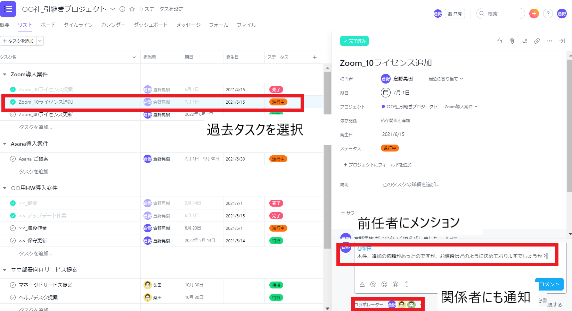Image resolution: width=572 pixels, height=311 pixels.
Task: Open the main menu hamburger icon
Action: pos(8,9)
